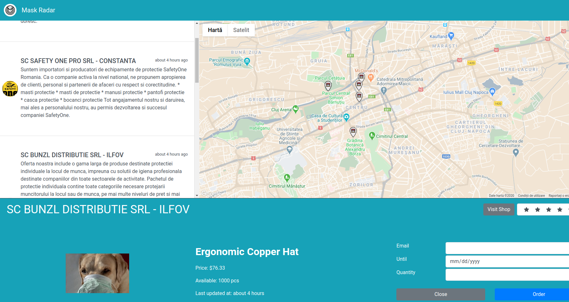Click the Mask Radar logo icon
The height and width of the screenshot is (302, 569).
coord(10,10)
